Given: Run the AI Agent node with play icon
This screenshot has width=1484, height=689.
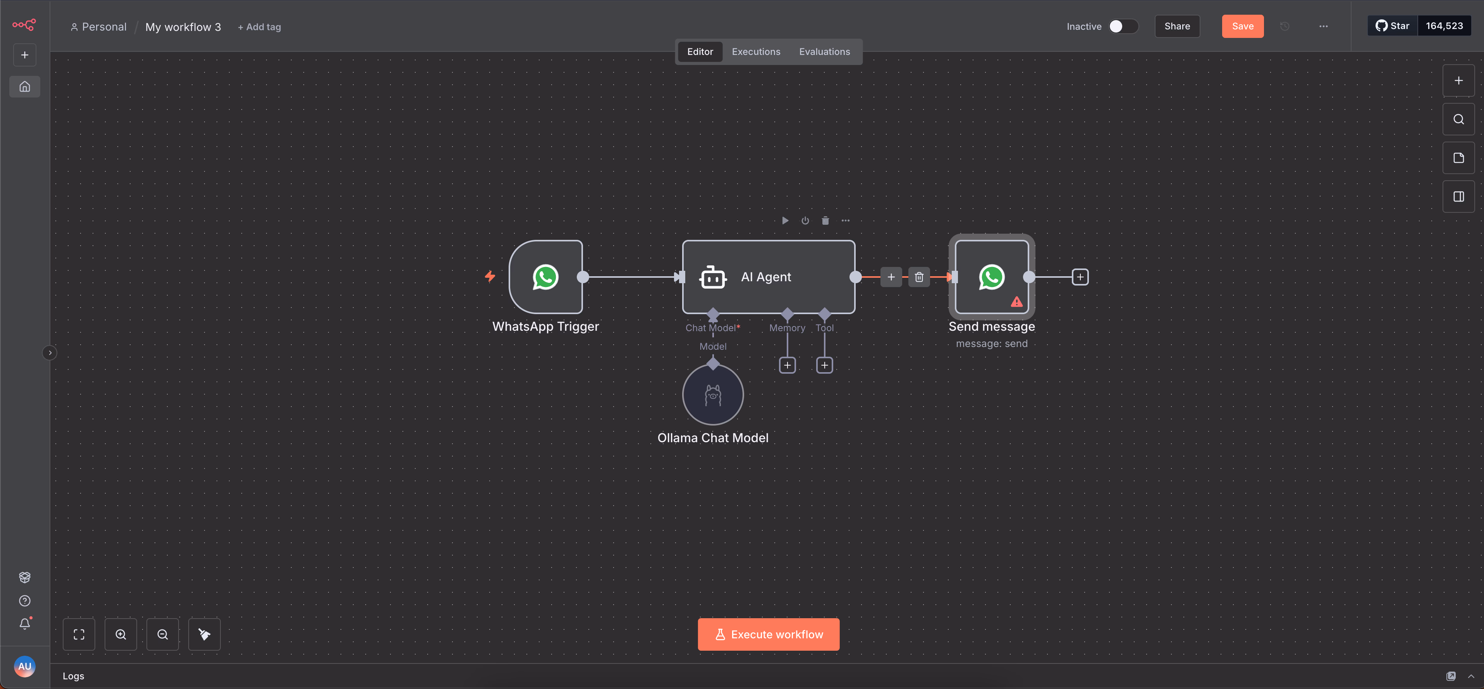Looking at the screenshot, I should tap(785, 220).
